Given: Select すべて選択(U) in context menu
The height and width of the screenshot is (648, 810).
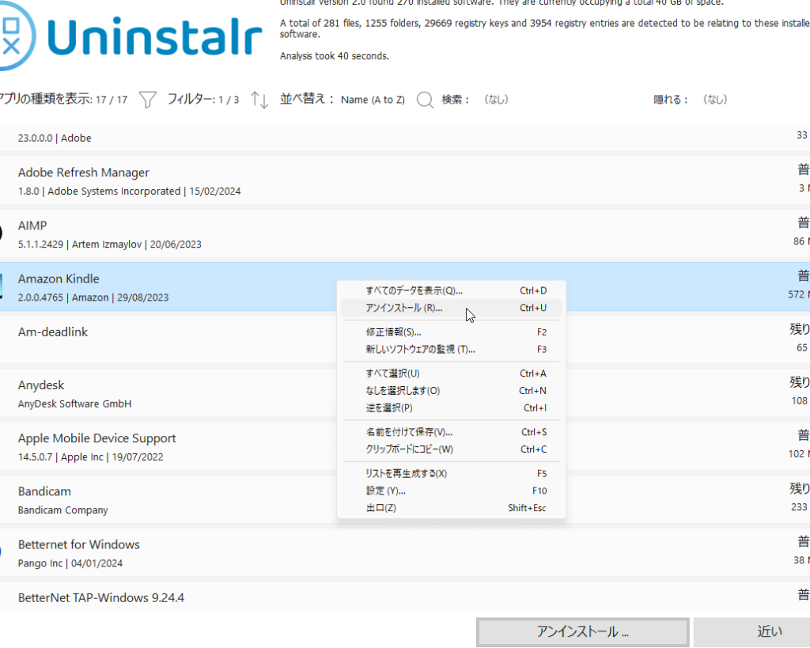Looking at the screenshot, I should (x=451, y=373).
